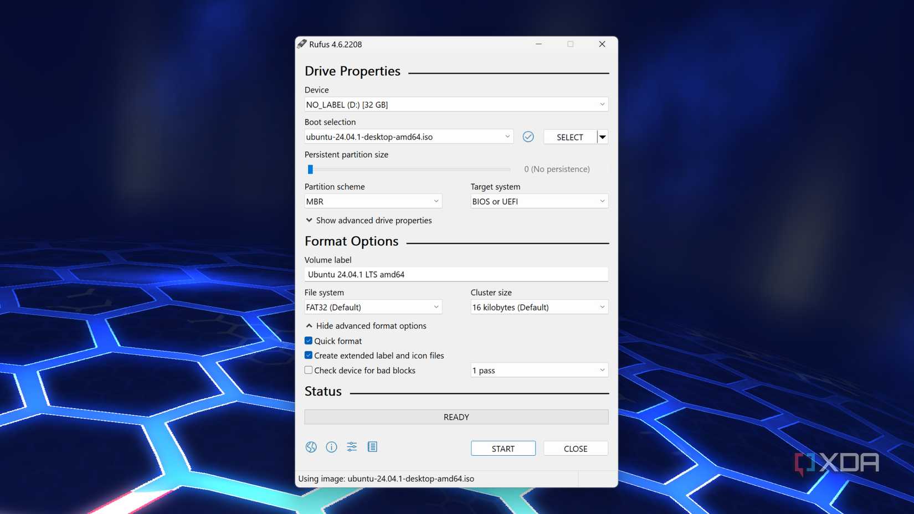Screen dimensions: 914x514
Task: Disable Create extended label and icon files
Action: click(x=309, y=356)
